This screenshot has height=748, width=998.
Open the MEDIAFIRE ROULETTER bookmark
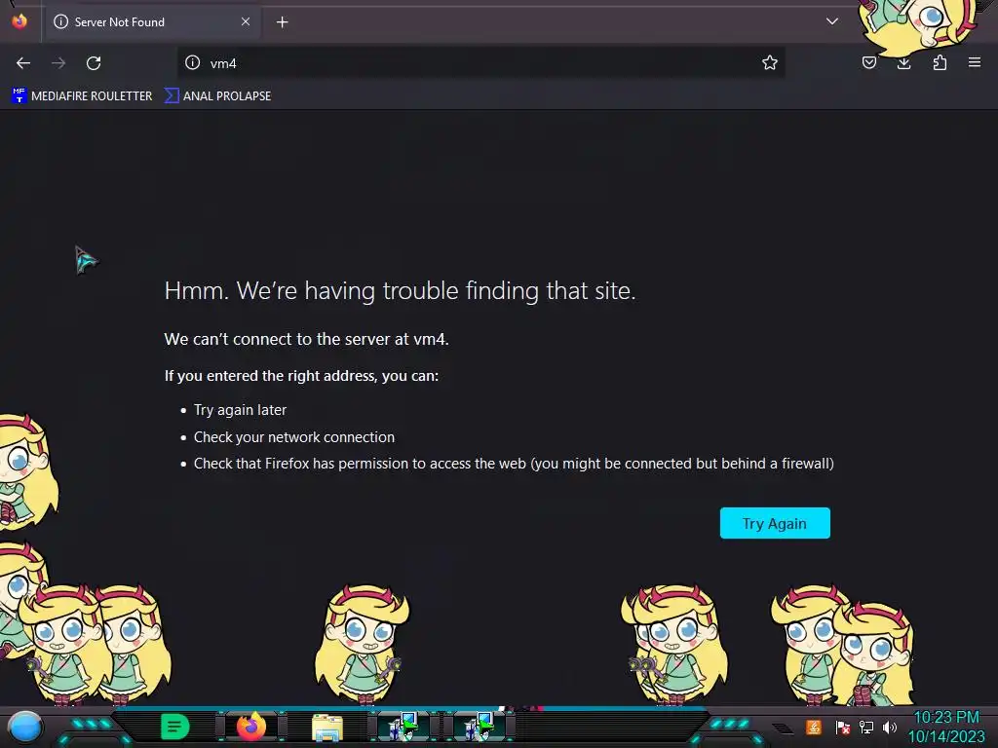click(x=82, y=96)
